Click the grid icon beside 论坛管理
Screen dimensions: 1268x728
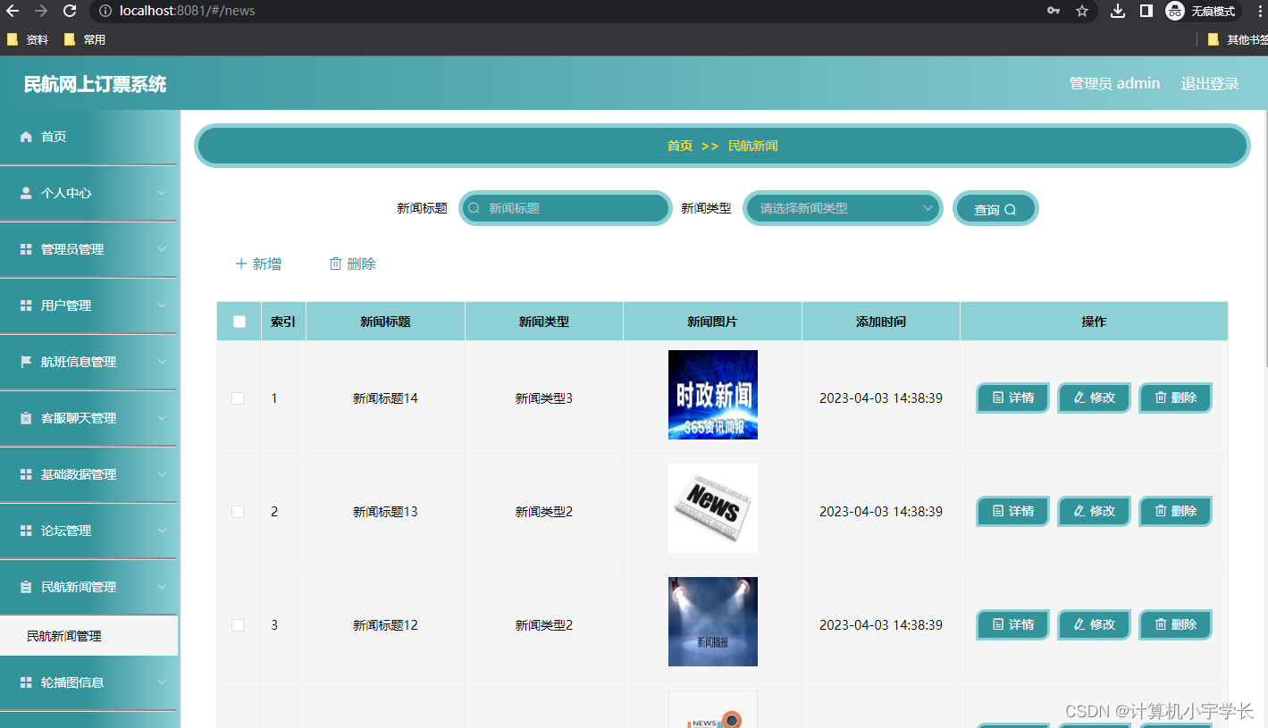(x=26, y=531)
